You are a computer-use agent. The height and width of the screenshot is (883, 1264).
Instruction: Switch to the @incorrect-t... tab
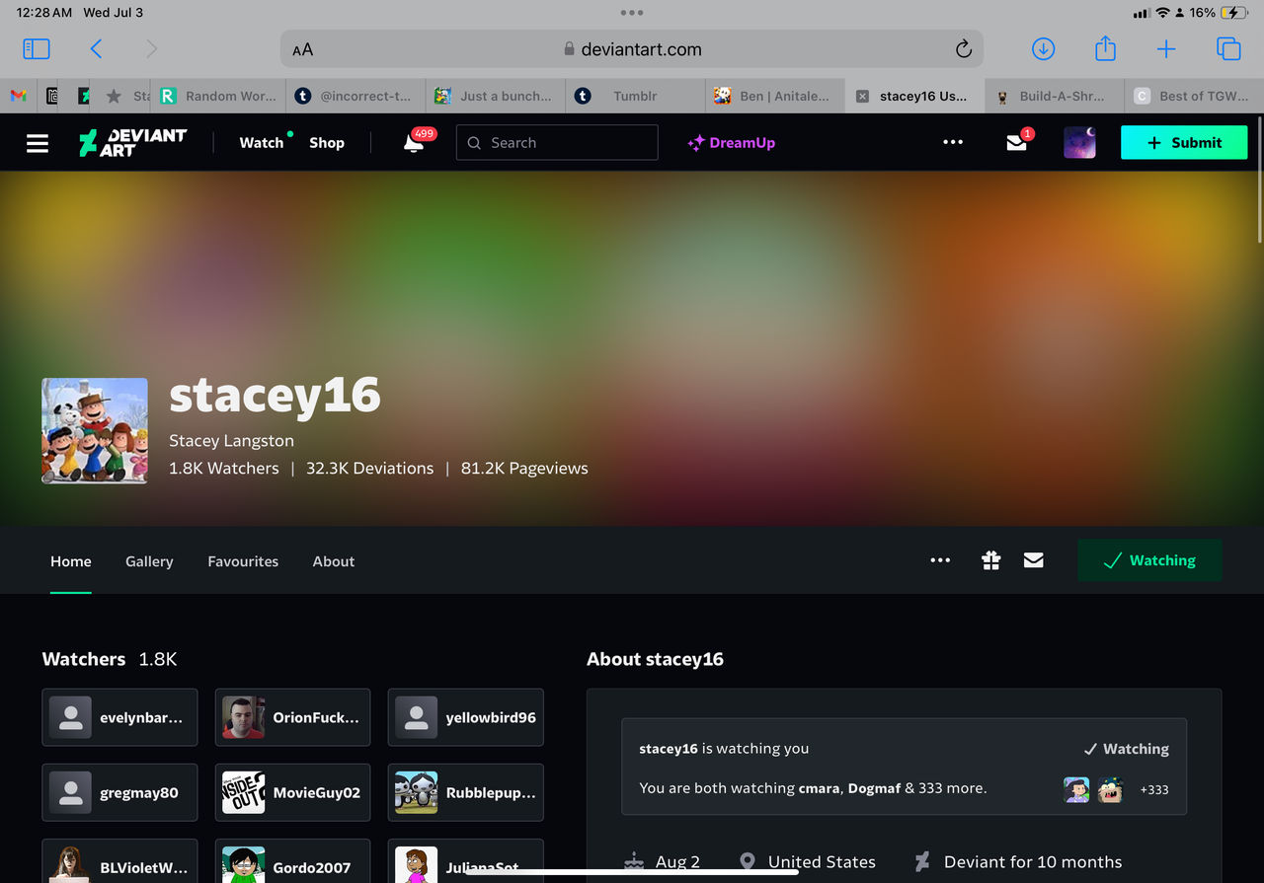pyautogui.click(x=355, y=96)
